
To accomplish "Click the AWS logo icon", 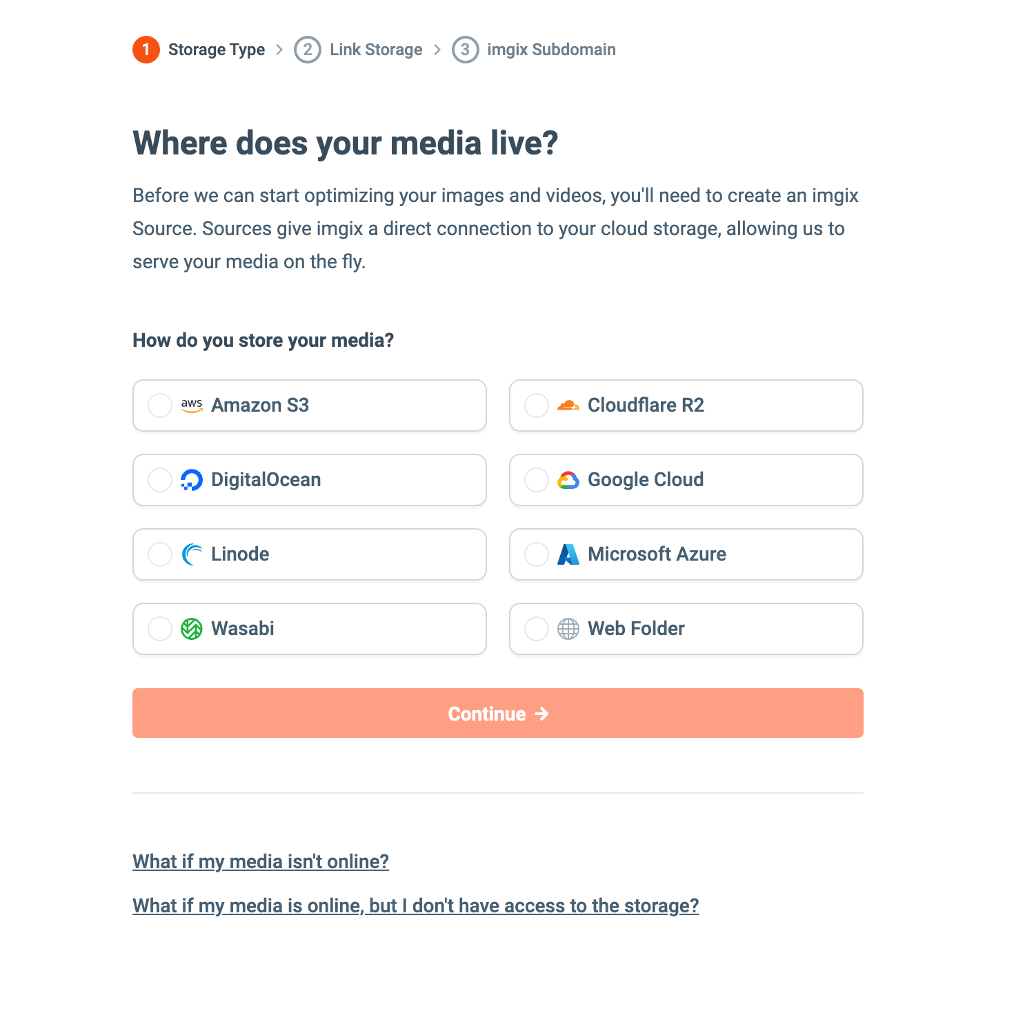I will pos(192,405).
